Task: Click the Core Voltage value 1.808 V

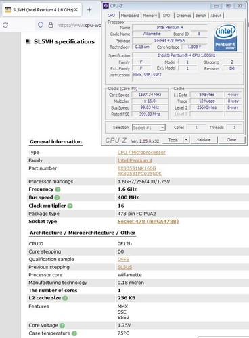Action: coord(194,47)
